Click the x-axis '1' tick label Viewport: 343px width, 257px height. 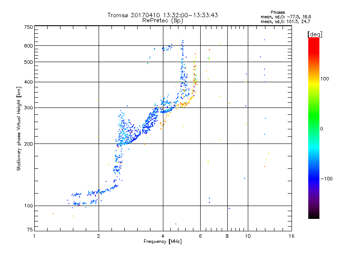(34, 236)
